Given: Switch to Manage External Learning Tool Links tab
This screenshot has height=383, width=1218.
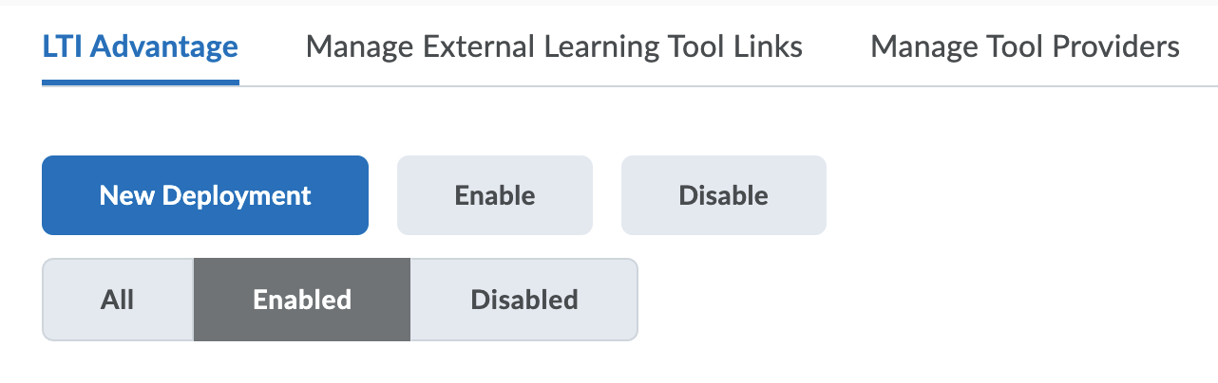Looking at the screenshot, I should [554, 46].
